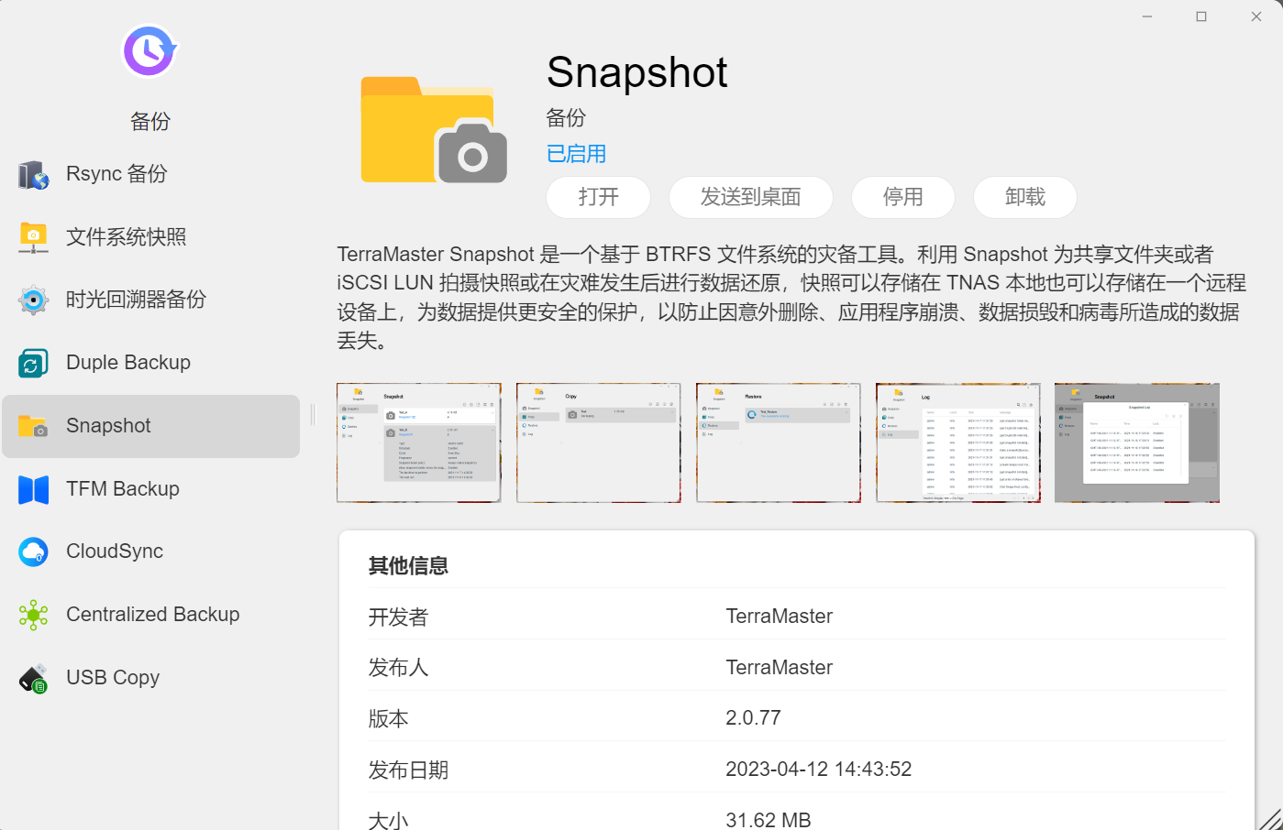
Task: Click the 已启用 status link
Action: 577,154
